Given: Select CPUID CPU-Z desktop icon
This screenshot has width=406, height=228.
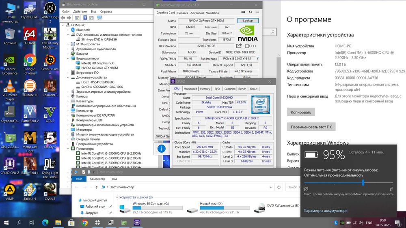Looking at the screenshot, I should tap(10, 166).
